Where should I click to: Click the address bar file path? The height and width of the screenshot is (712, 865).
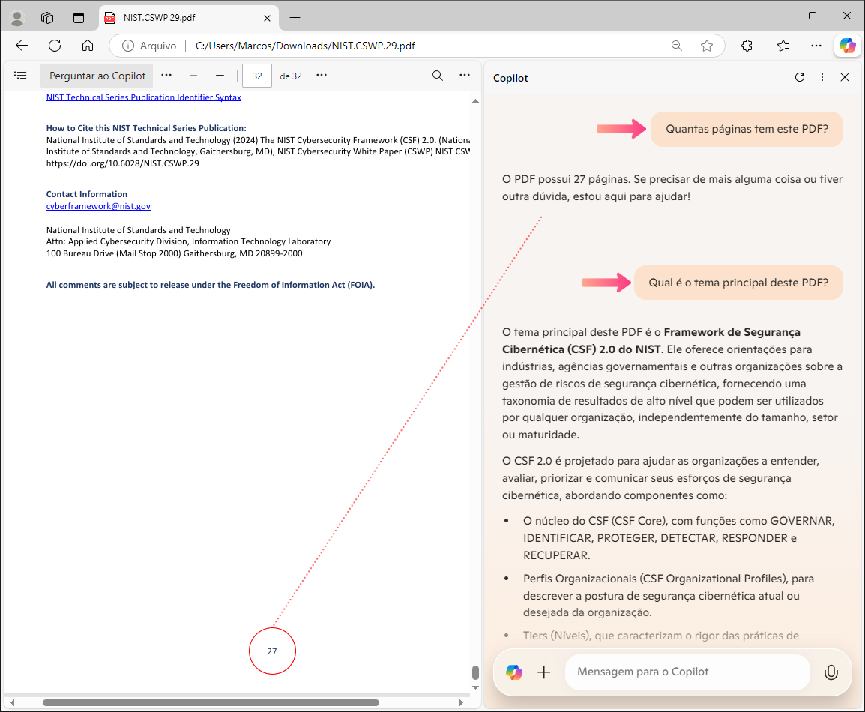305,46
